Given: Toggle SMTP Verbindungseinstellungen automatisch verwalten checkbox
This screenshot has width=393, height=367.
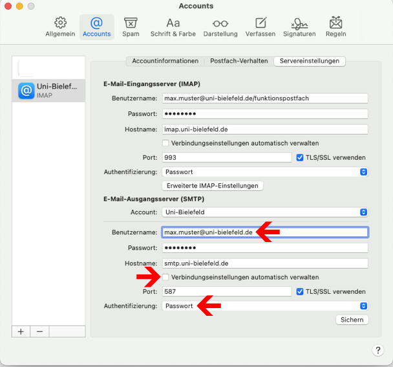Looking at the screenshot, I should pos(165,277).
